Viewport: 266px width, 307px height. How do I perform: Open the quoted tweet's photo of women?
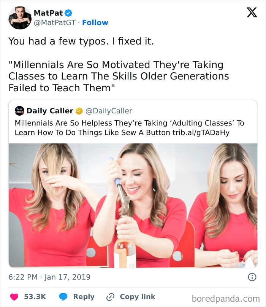click(133, 205)
